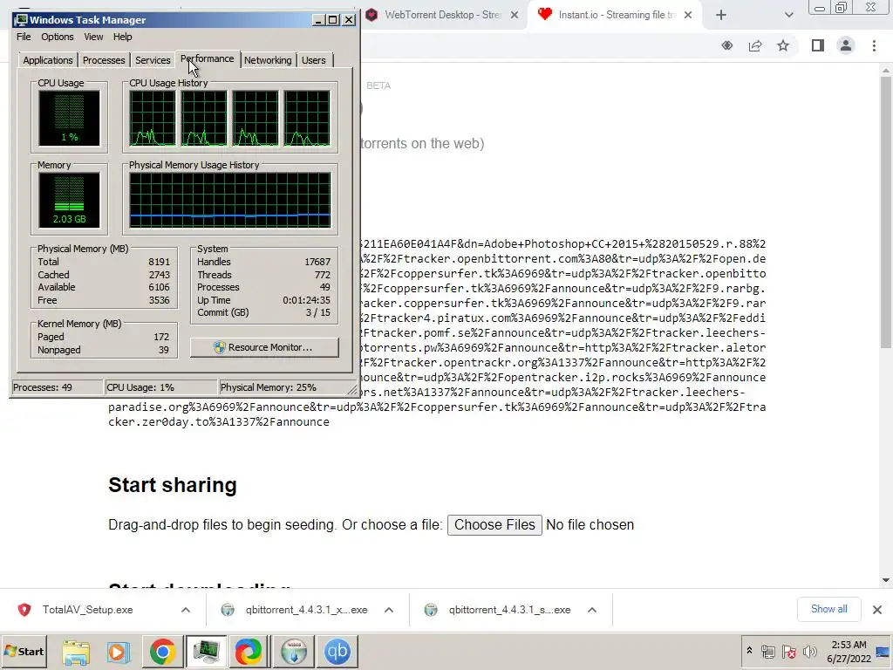
Task: Click the Up Time value 0:01:24:35
Action: pyautogui.click(x=306, y=300)
